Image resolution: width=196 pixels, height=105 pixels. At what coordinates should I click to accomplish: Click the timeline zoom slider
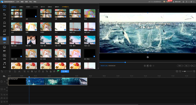185,71
